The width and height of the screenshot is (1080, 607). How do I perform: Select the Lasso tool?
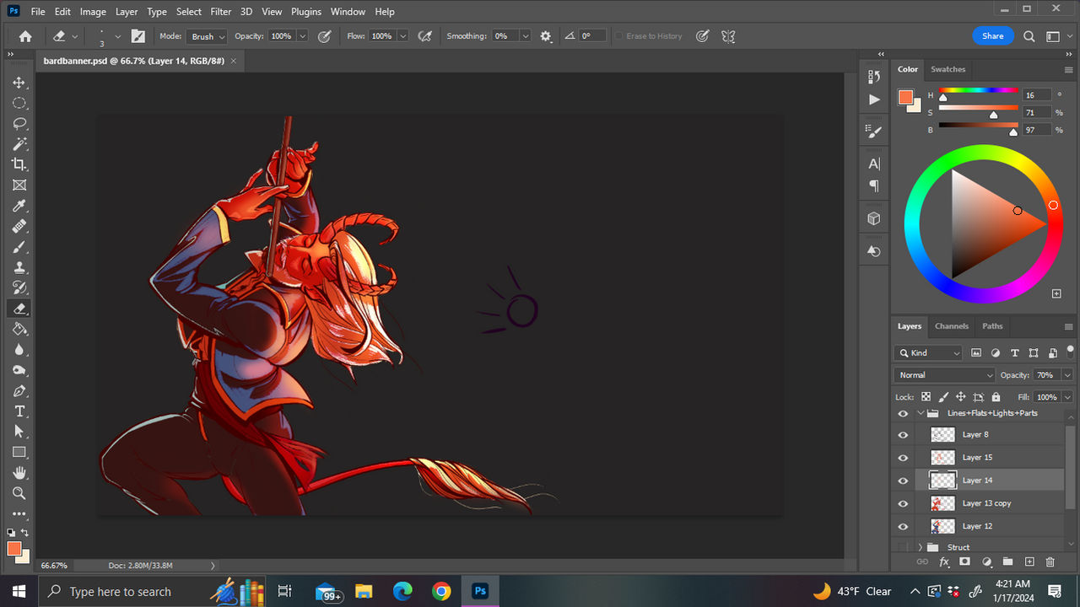click(19, 123)
